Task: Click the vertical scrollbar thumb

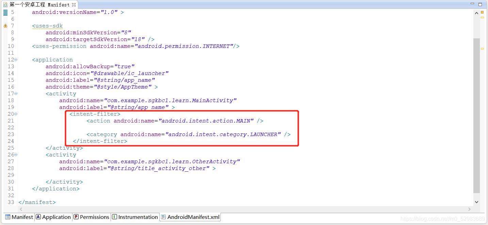Action: click(476, 115)
